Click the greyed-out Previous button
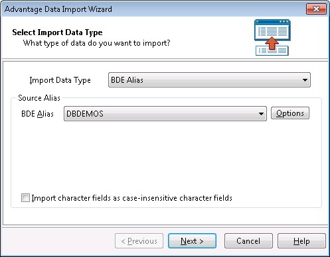The image size is (330, 257). [x=139, y=241]
